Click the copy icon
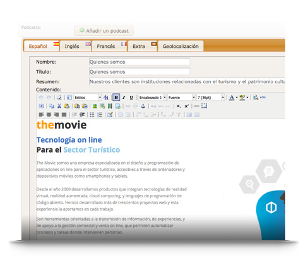Screen dimensions: 308x256 tap(52, 106)
